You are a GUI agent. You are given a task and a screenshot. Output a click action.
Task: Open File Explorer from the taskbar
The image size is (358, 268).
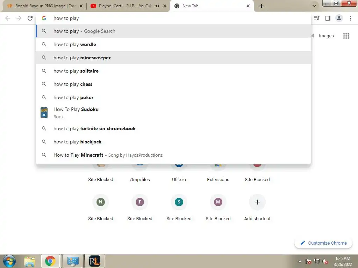tap(30, 261)
